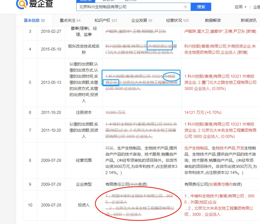Switch to 企业发展 tab
The width and height of the screenshot is (260, 224).
[142, 20]
